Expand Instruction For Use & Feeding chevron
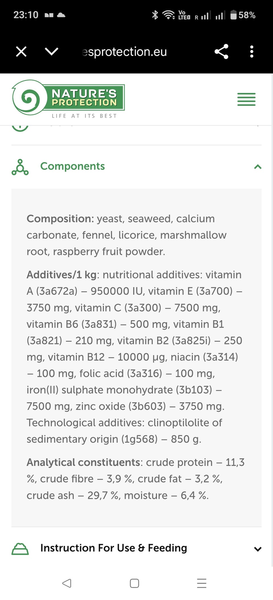 [258, 549]
